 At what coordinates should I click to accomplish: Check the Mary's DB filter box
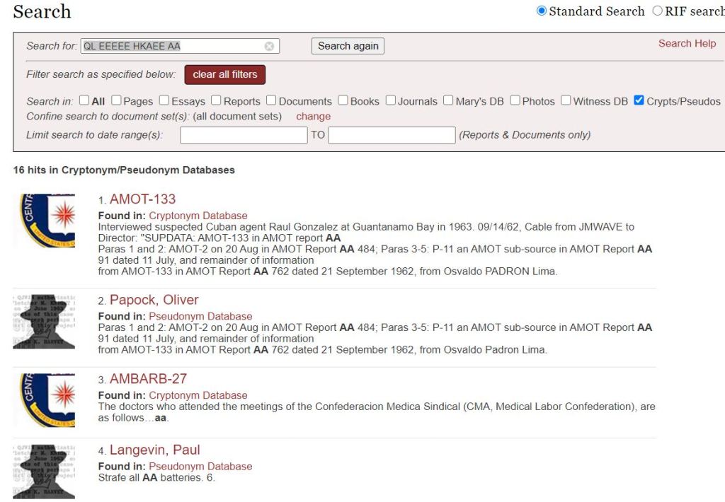[448, 100]
